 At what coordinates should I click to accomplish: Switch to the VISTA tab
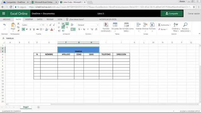(60, 19)
